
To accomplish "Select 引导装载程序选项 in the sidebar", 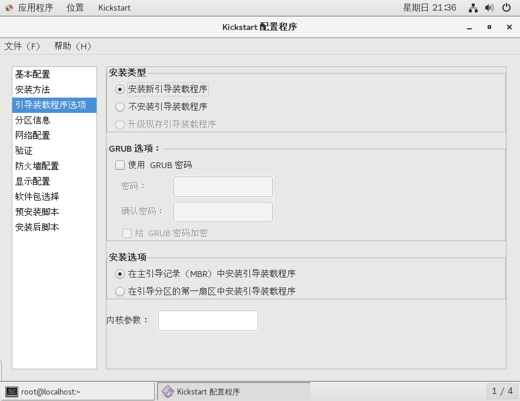I will coord(54,105).
